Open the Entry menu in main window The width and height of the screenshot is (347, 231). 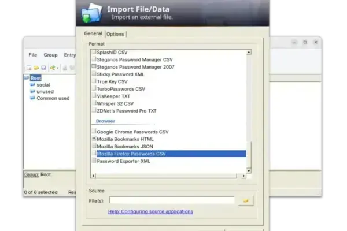pos(70,55)
